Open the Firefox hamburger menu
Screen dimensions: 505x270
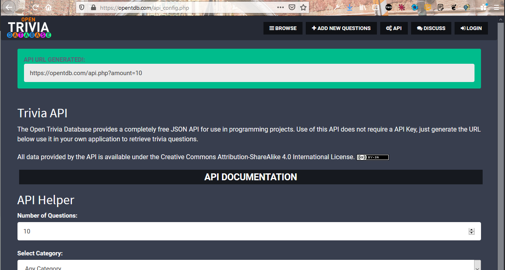point(496,7)
